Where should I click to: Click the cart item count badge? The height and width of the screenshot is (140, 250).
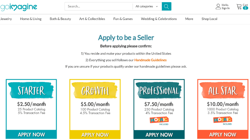point(245,8)
